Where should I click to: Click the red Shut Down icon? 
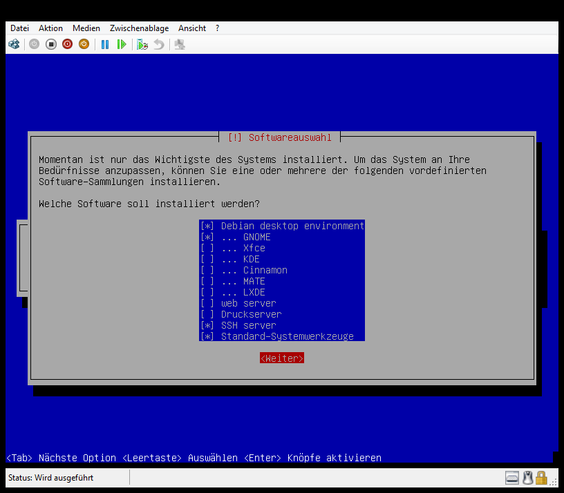[x=67, y=44]
